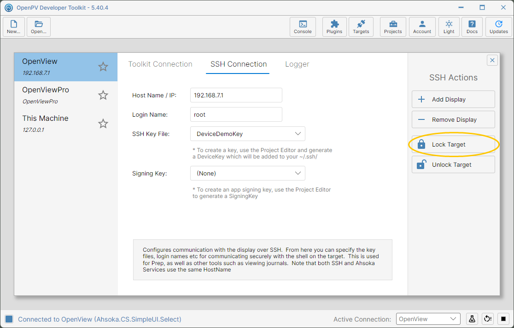The height and width of the screenshot is (328, 514).
Task: Click the "Active Connection:" label
Action: [x=362, y=319]
